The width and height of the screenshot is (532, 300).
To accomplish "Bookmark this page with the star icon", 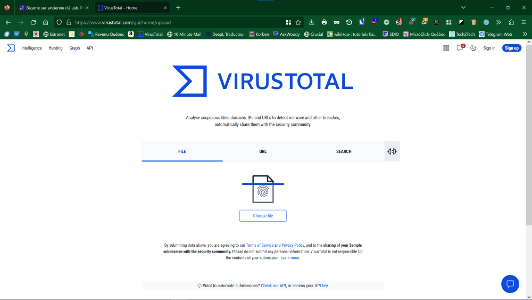I will click(298, 22).
